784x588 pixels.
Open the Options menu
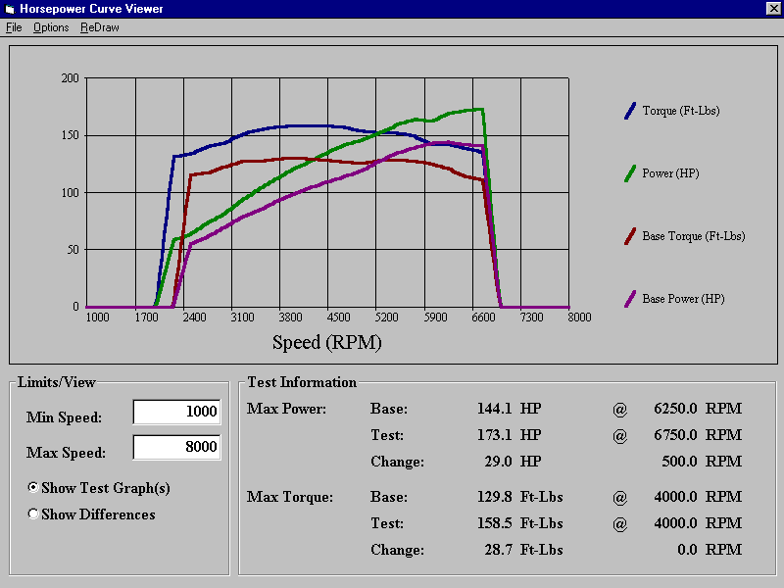[x=51, y=27]
